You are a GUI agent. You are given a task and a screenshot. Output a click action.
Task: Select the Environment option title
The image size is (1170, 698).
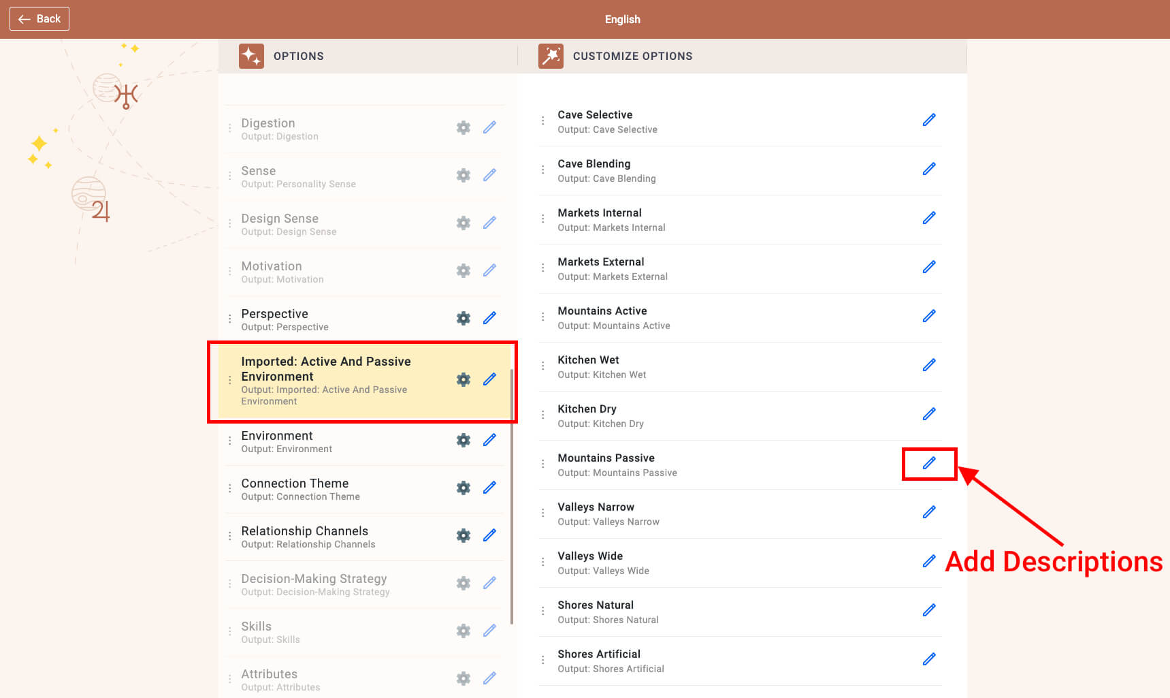(x=277, y=436)
